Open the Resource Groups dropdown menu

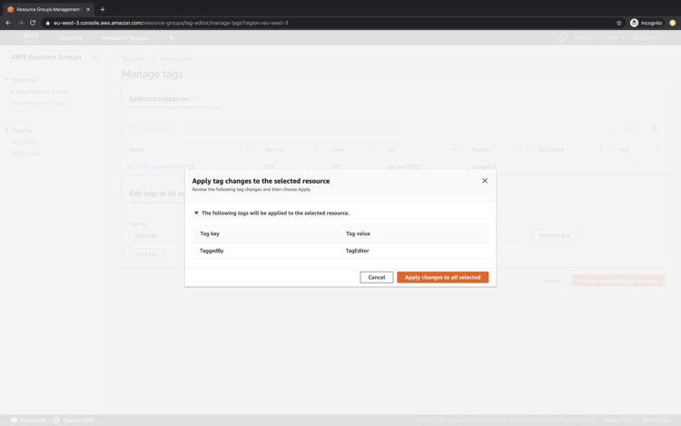point(128,38)
